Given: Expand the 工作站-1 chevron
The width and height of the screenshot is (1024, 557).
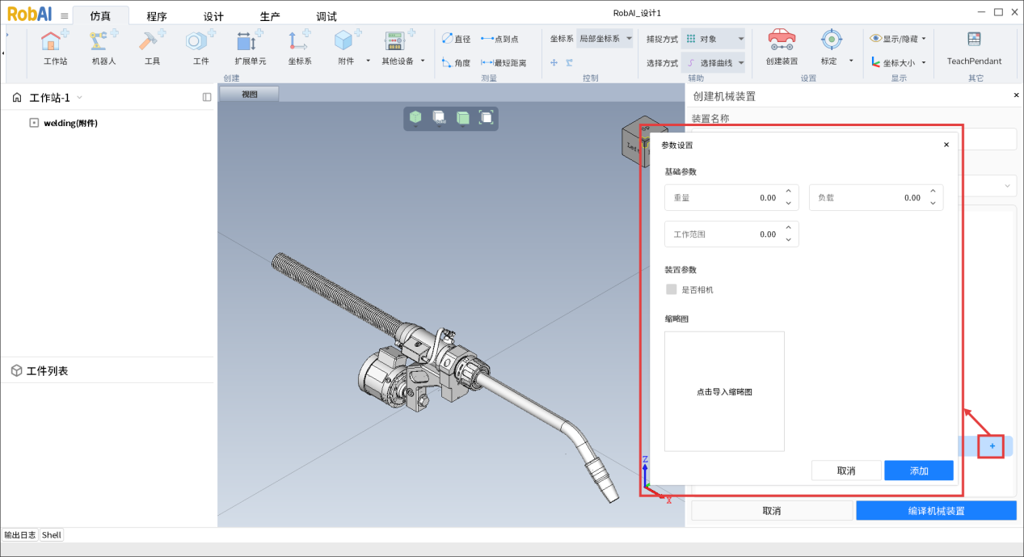Looking at the screenshot, I should (79, 98).
